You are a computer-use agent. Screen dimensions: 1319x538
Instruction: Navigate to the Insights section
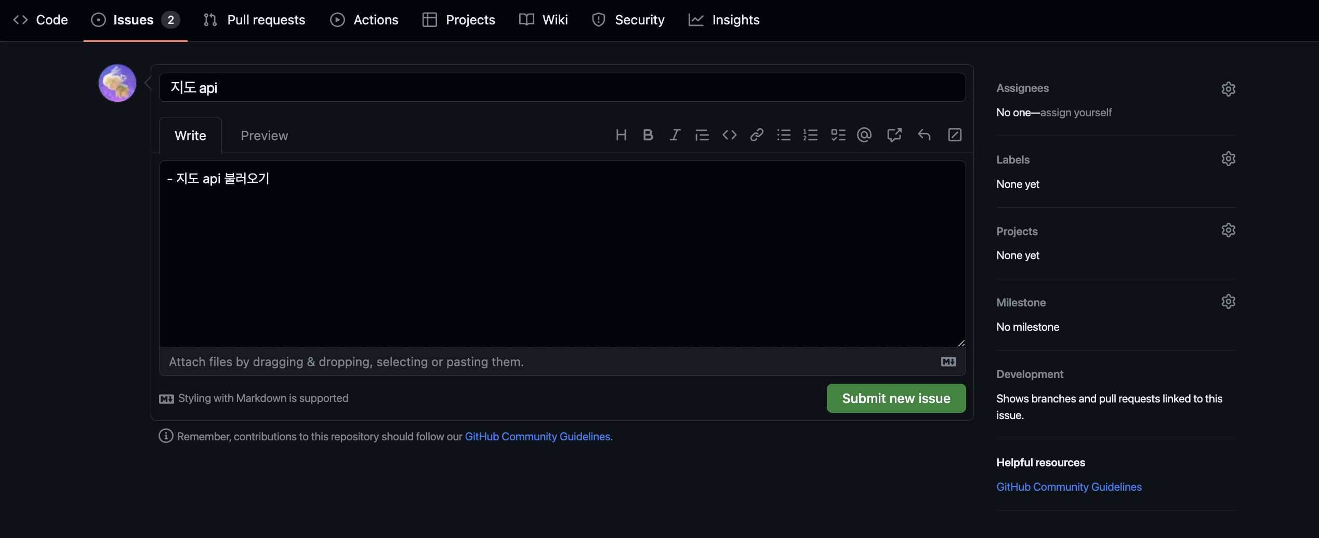[x=723, y=20]
